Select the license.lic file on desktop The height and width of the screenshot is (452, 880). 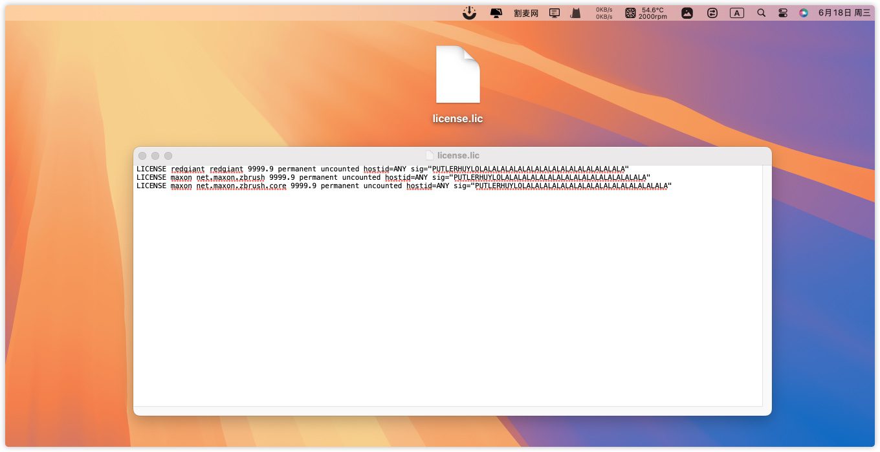458,74
